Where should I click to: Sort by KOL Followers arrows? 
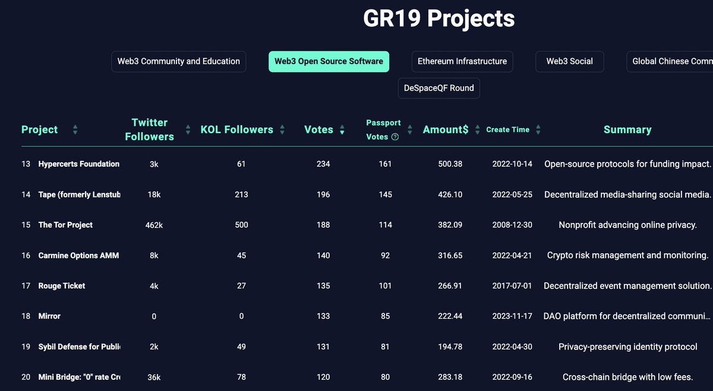(282, 130)
